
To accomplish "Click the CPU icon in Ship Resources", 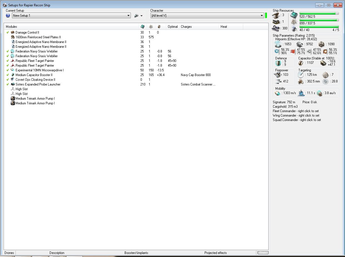I will (294, 15).
